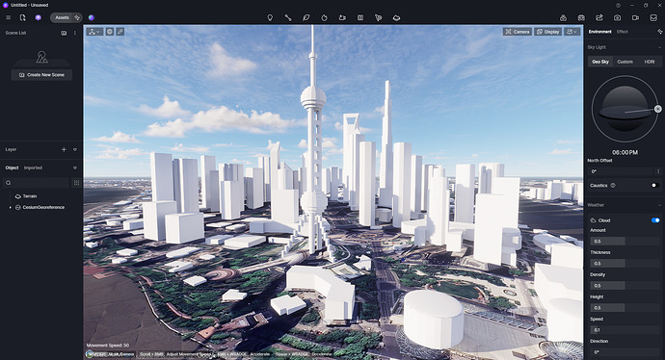The image size is (665, 360).
Task: Click the help smiley icon in title bar
Action: (x=618, y=5)
